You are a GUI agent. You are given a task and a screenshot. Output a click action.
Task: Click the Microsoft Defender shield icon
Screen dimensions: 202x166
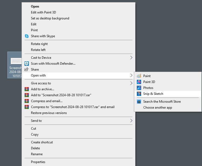coord(27,64)
